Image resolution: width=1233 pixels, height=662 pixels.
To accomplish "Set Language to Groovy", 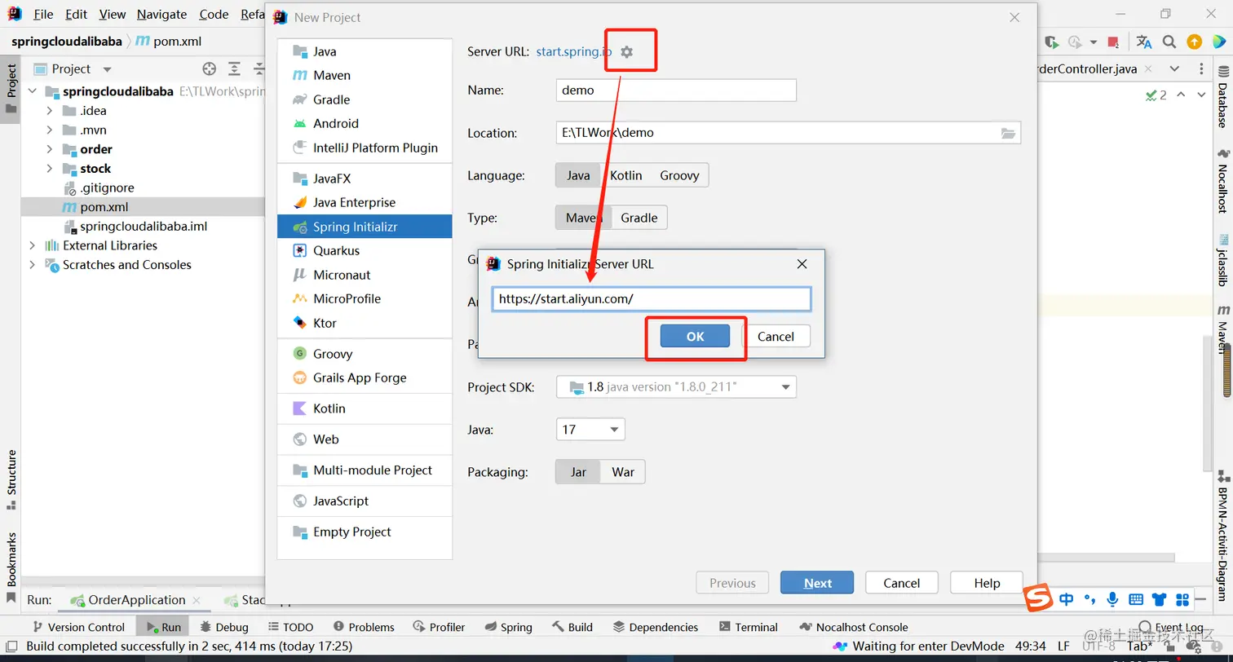I will (x=679, y=175).
